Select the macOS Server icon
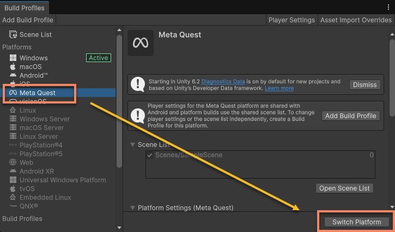The image size is (395, 232). [13, 127]
